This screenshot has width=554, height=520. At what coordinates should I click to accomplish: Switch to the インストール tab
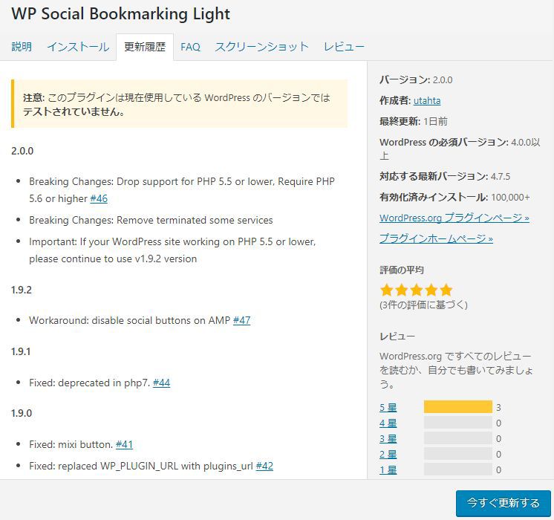coord(78,47)
